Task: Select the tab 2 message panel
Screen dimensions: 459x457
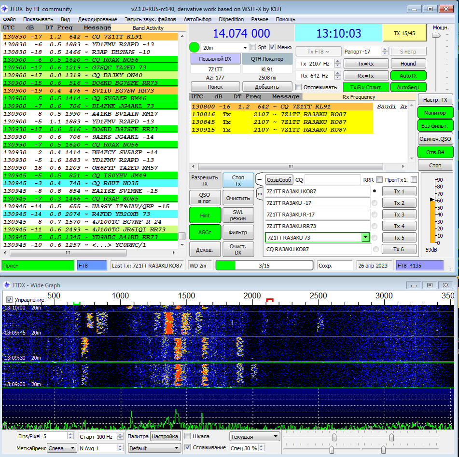Action: (x=260, y=194)
